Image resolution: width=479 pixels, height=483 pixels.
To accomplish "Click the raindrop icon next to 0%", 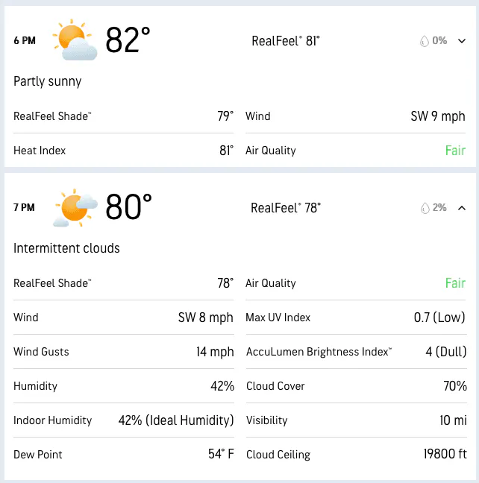I will click(425, 41).
